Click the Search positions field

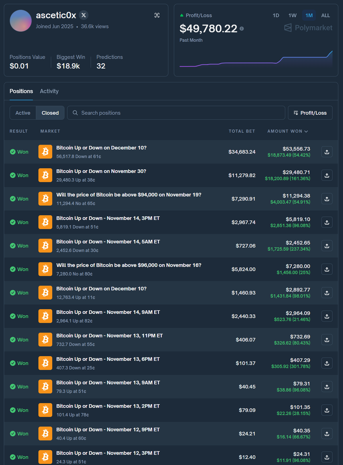pyautogui.click(x=176, y=113)
